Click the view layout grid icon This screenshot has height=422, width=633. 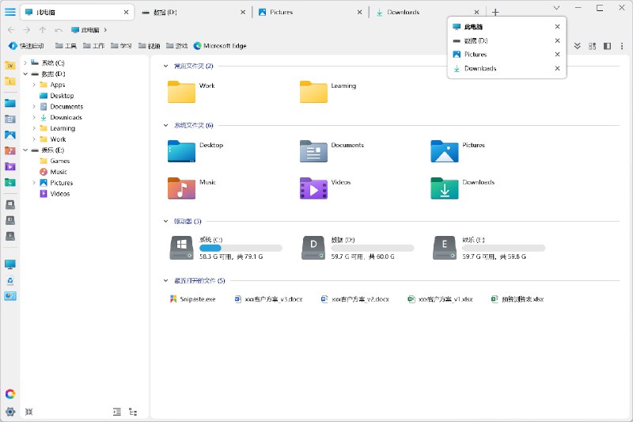591,46
